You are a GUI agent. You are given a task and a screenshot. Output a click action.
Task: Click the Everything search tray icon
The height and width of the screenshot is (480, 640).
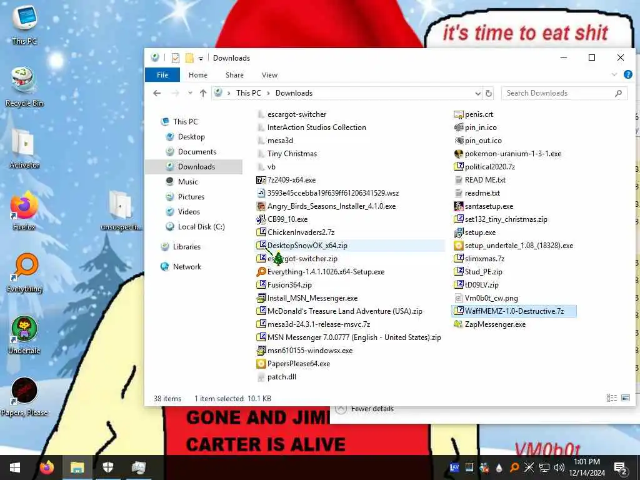tap(514, 467)
